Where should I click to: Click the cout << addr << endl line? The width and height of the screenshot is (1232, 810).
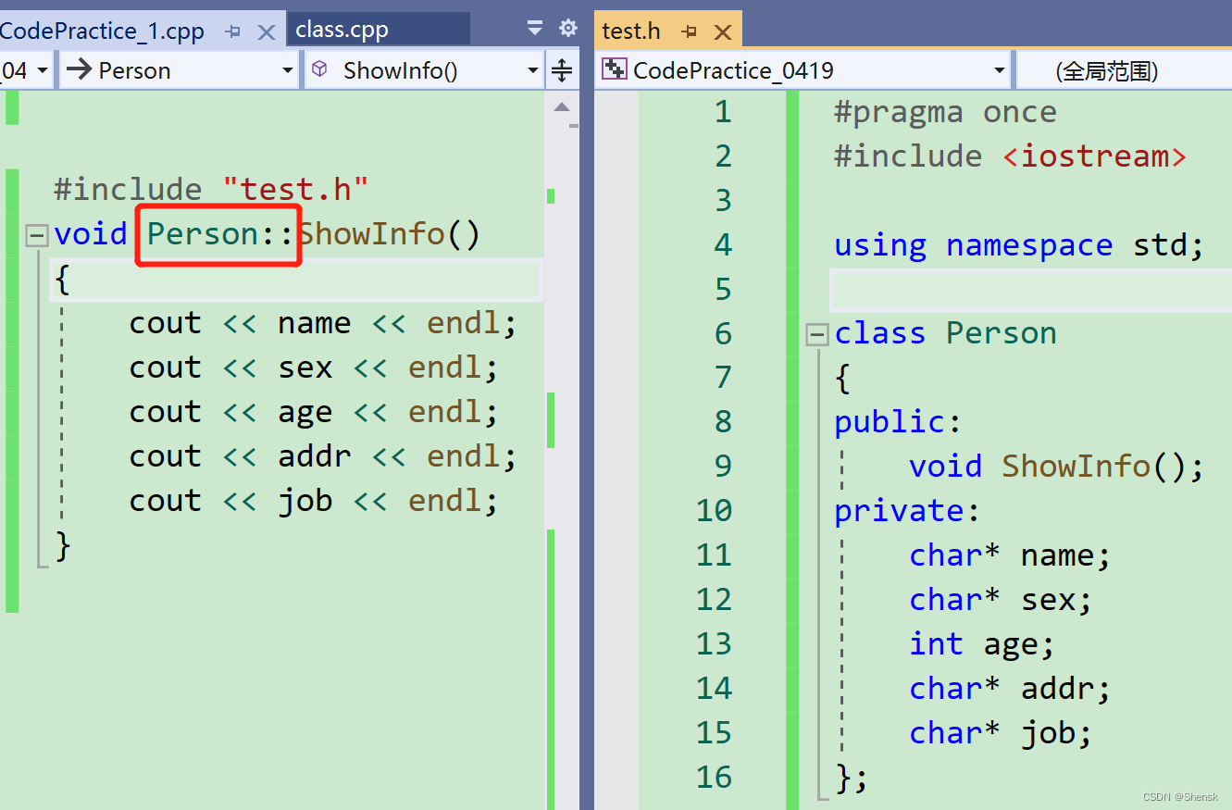pos(322,456)
